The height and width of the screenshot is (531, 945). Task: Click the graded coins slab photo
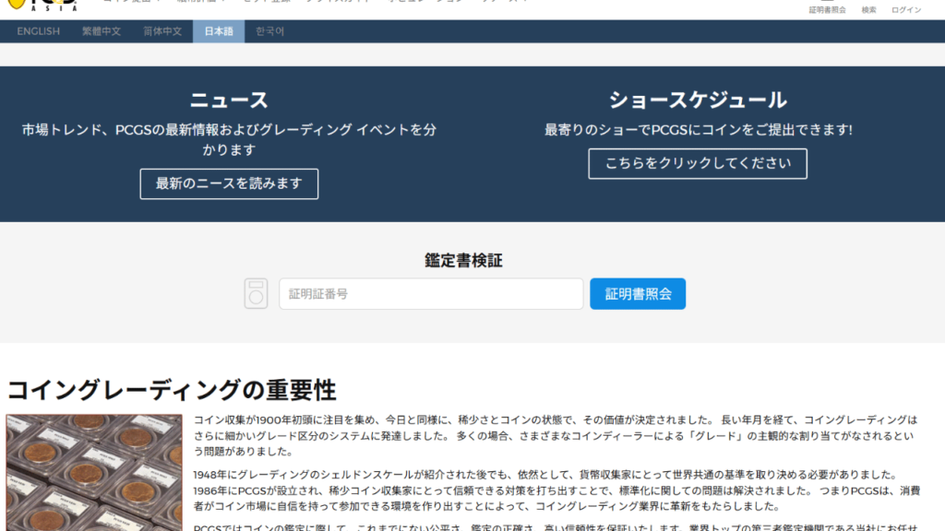pyautogui.click(x=94, y=473)
